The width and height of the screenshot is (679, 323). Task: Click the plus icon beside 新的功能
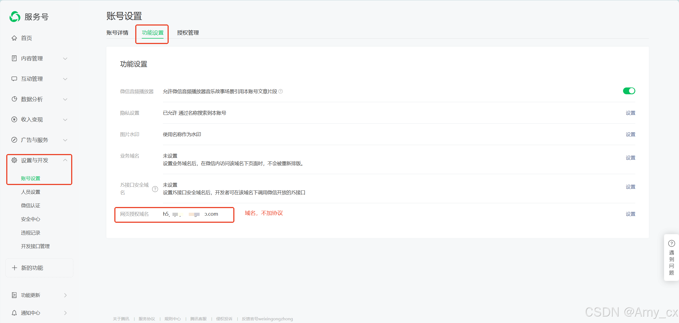point(15,268)
